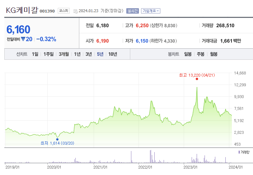
Task: Select the 3개월 chart period
Action: click(64, 54)
